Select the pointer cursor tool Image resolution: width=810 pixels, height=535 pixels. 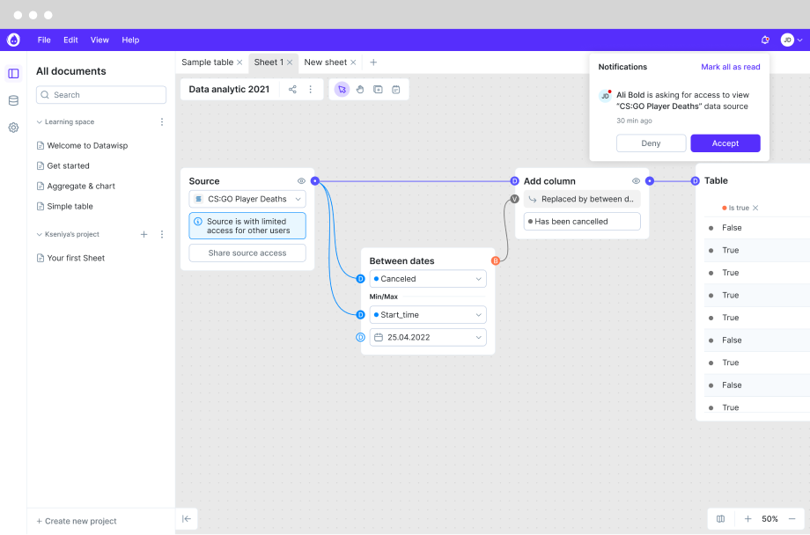coord(342,90)
